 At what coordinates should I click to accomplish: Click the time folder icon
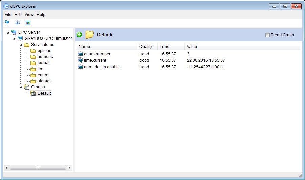[33, 69]
